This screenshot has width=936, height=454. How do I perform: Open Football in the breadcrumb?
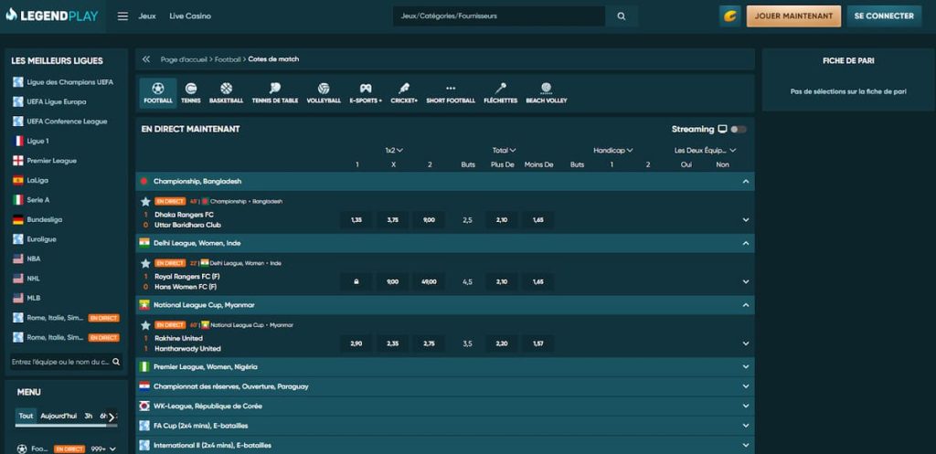tap(228, 59)
